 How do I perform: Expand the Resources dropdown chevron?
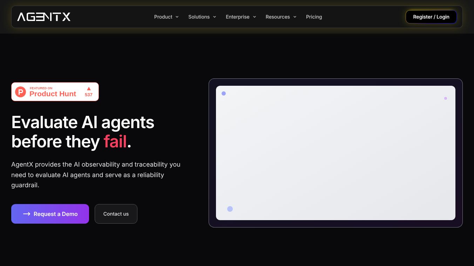[295, 17]
